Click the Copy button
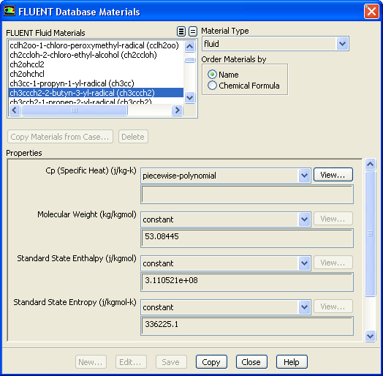 tap(211, 362)
